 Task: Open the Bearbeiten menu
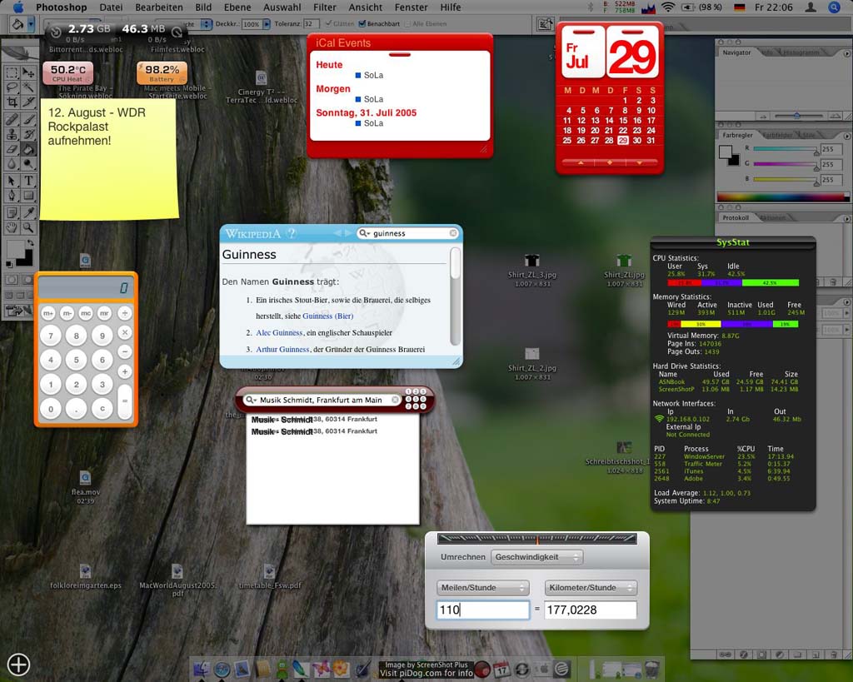pyautogui.click(x=159, y=7)
